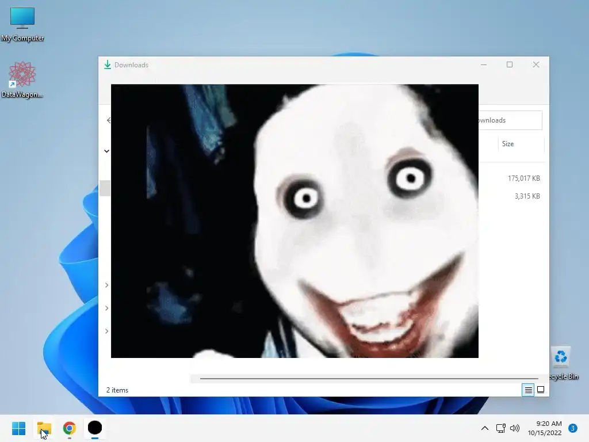The height and width of the screenshot is (442, 589).
Task: Minimize the Downloads window
Action: 483,64
